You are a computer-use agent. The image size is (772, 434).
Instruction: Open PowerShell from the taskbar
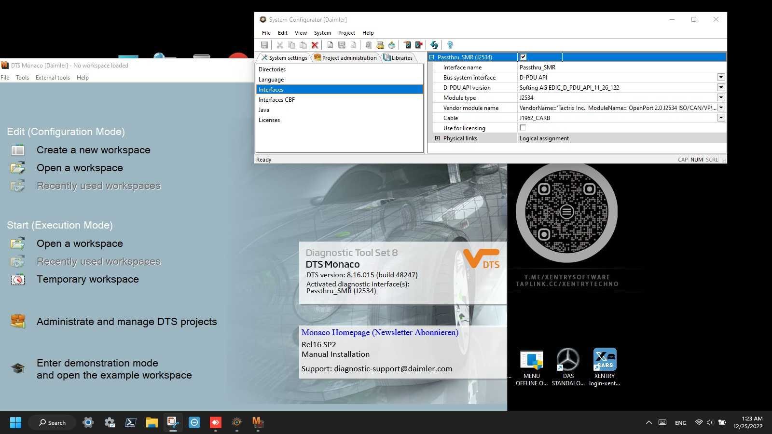(x=130, y=422)
